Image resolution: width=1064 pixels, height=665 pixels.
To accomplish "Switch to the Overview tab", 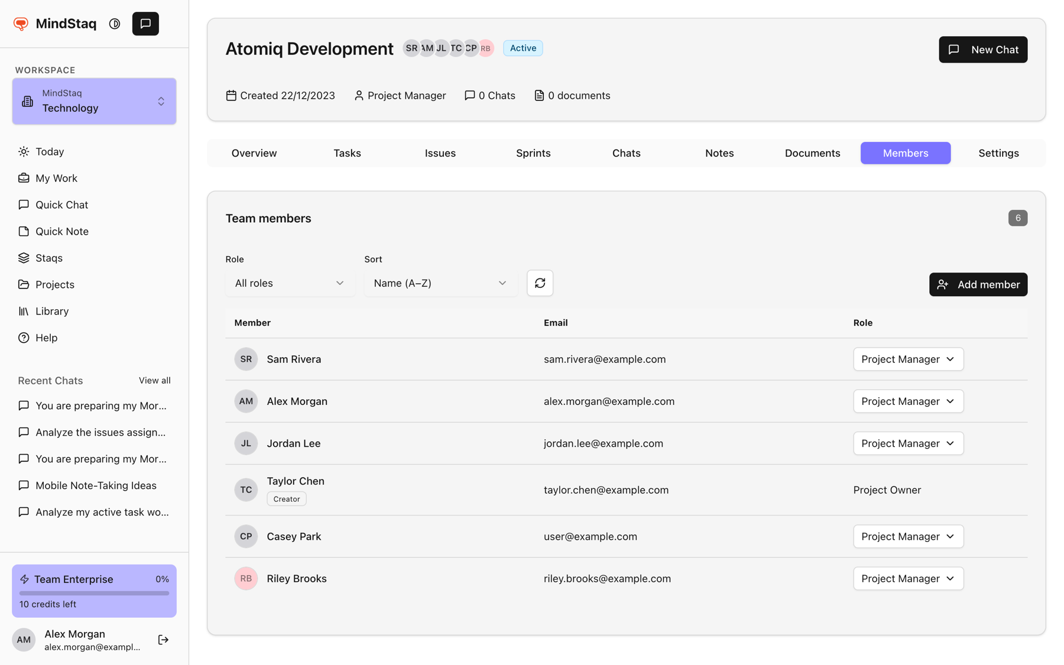I will pos(254,153).
